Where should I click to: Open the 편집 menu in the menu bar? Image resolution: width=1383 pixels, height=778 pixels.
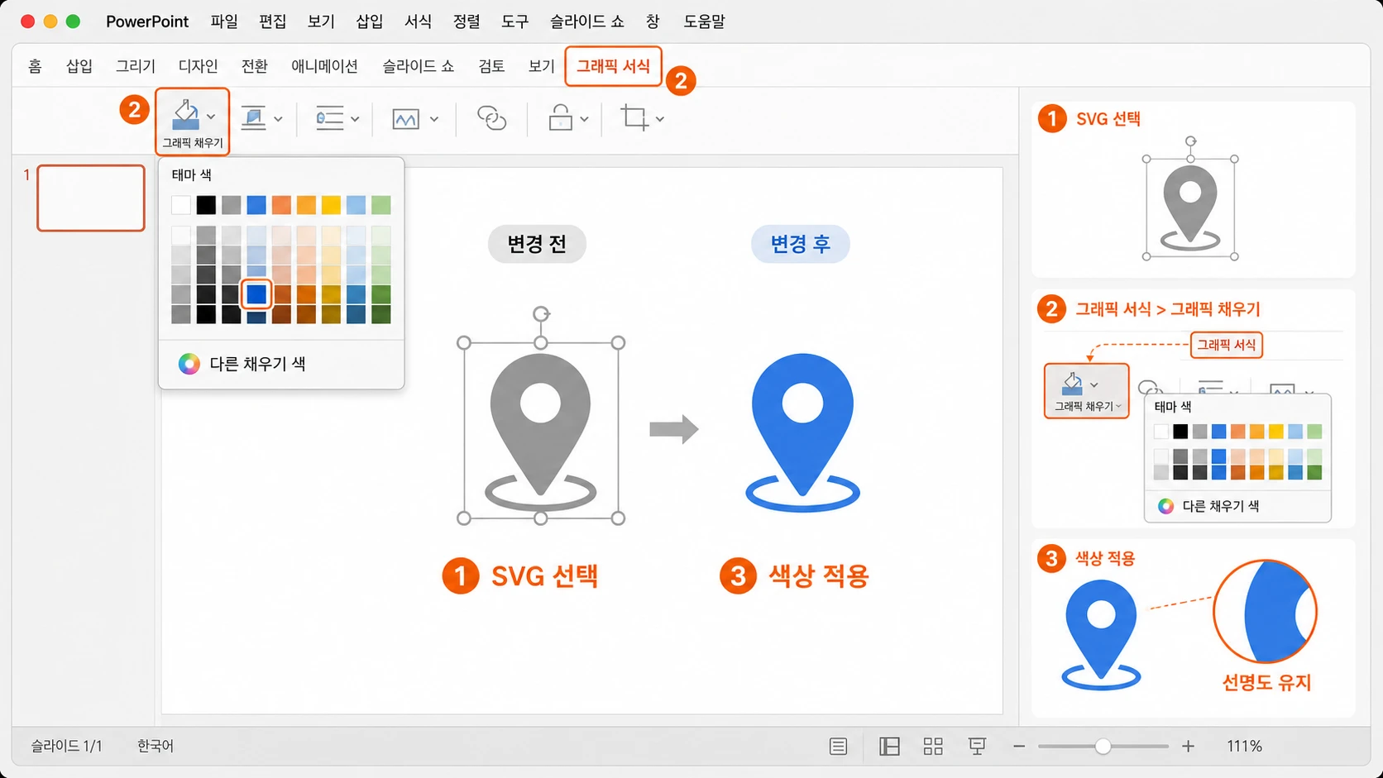click(273, 21)
